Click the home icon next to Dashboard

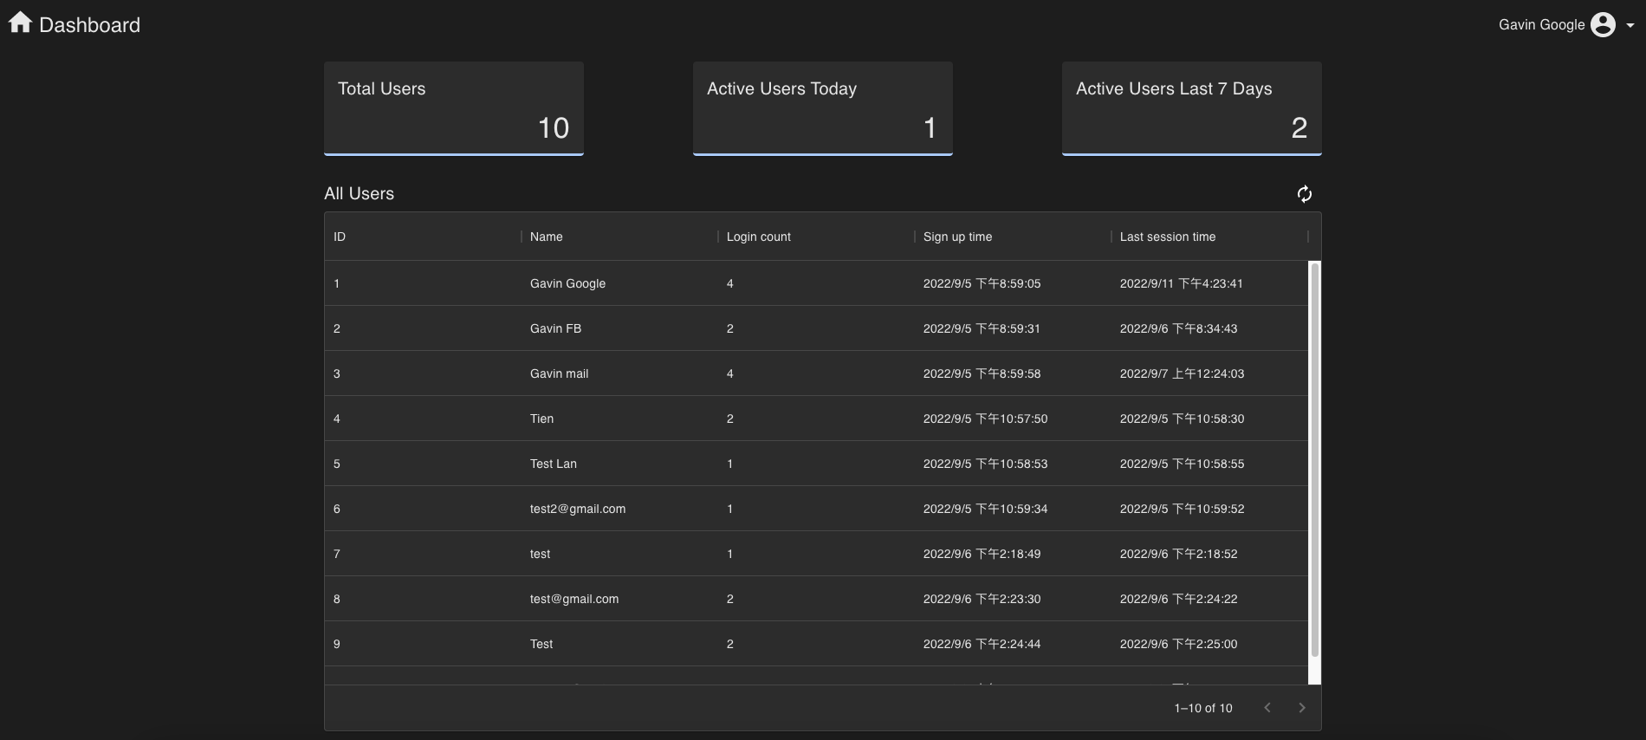[20, 23]
